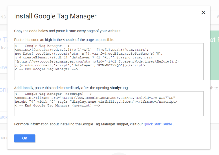Click the partially hidden NEW link at left
The width and height of the screenshot is (219, 155).
[3, 68]
